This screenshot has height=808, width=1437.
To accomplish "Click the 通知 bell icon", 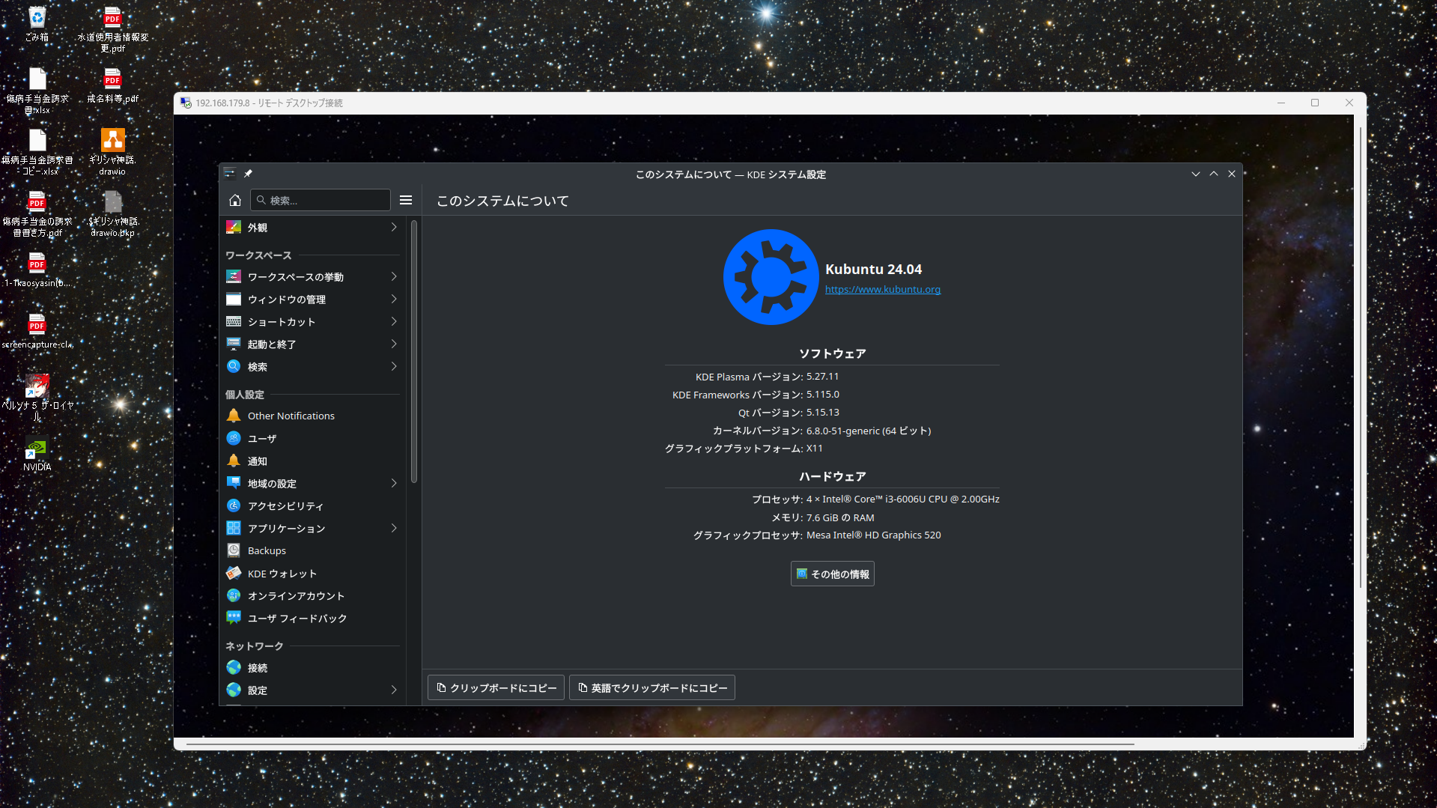I will point(234,461).
